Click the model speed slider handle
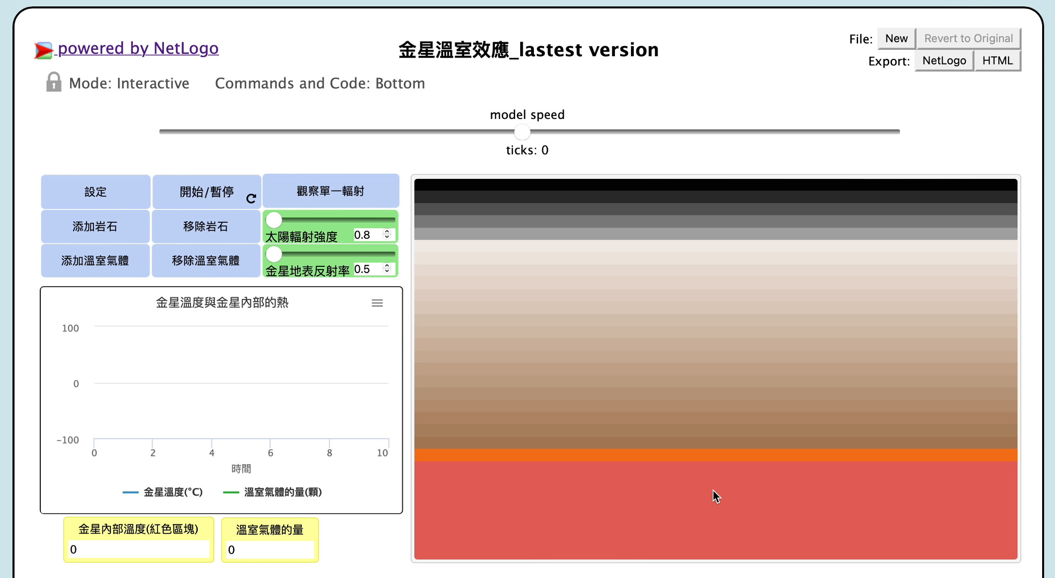Viewport: 1055px width, 578px height. [x=522, y=132]
